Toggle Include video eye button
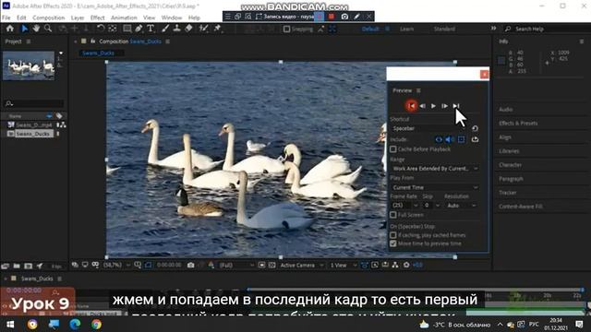 pyautogui.click(x=439, y=139)
